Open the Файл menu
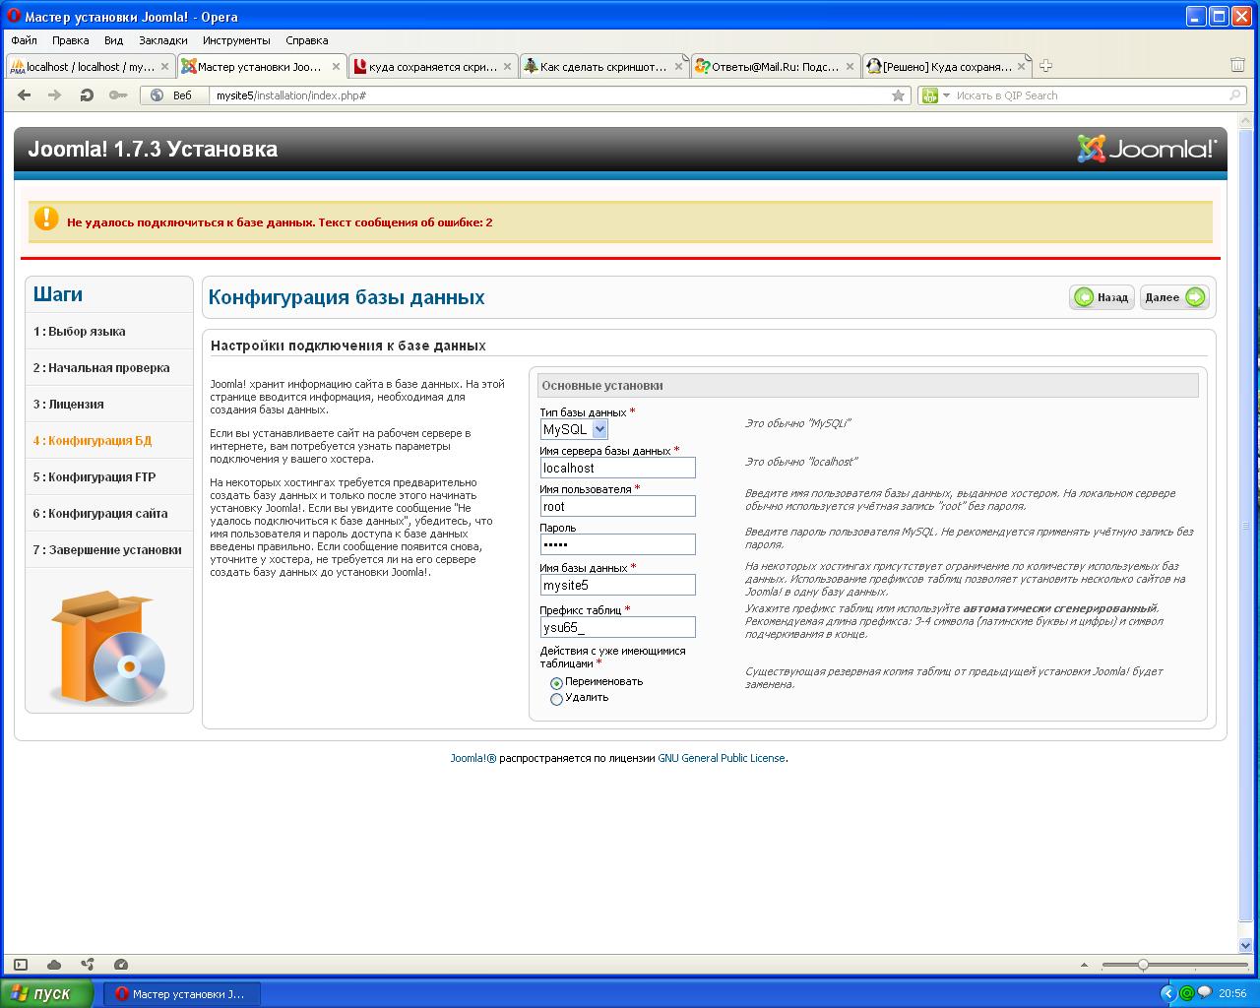This screenshot has height=1008, width=1260. [24, 40]
